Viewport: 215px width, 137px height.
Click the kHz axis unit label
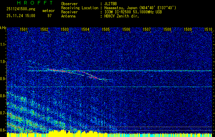click(x=3, y=27)
